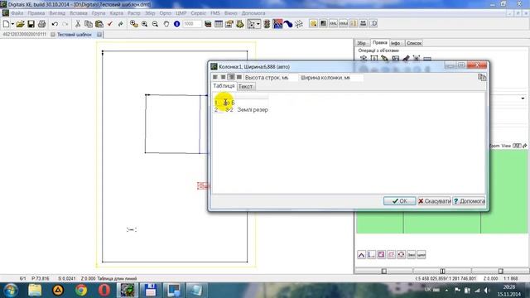The width and height of the screenshot is (530, 298).
Task: Print the current map
Action: (x=42, y=24)
